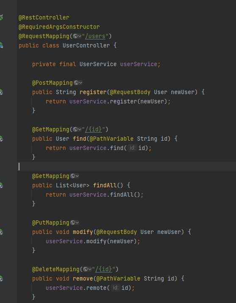The width and height of the screenshot is (236, 303).
Task: Click the UserService type in the field declaration
Action: 98,64
